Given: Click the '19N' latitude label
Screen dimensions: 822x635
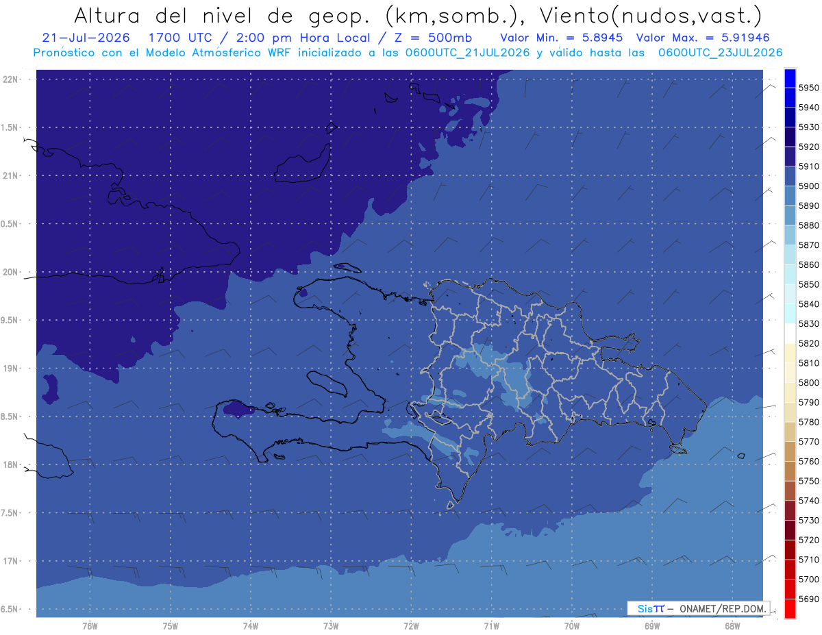Looking at the screenshot, I should 10,369.
